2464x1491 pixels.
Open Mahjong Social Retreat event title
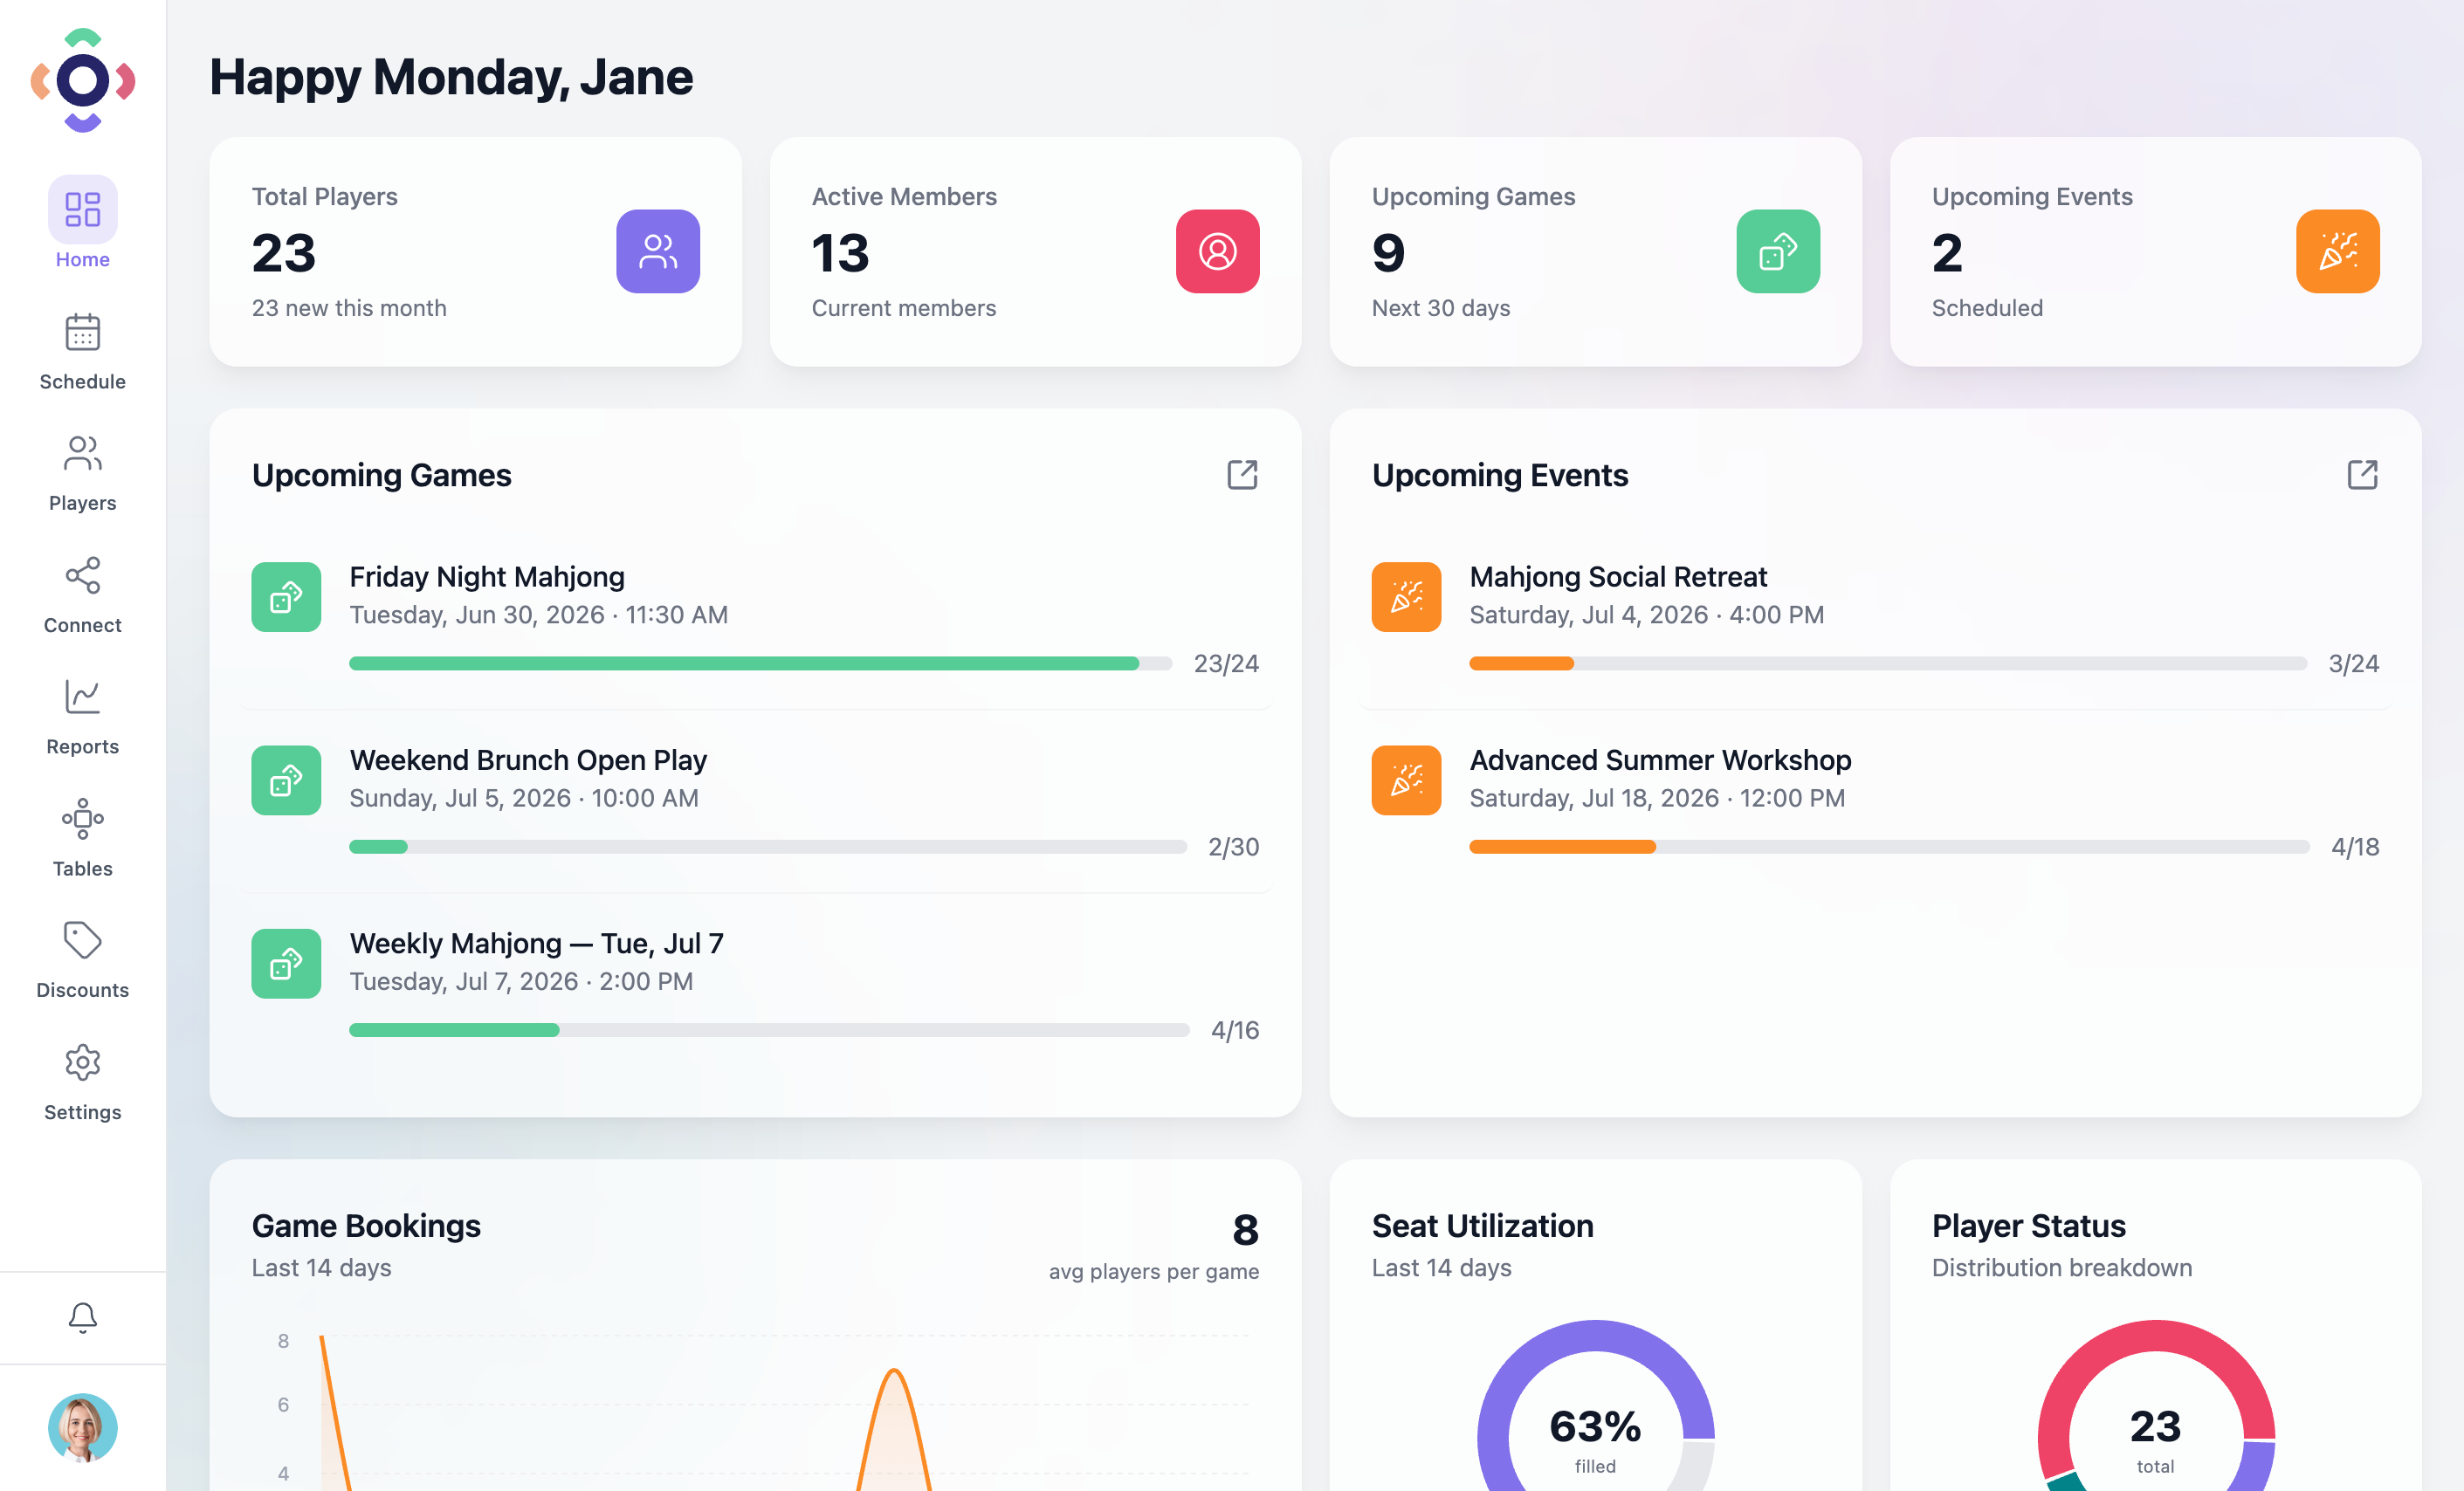(1618, 577)
